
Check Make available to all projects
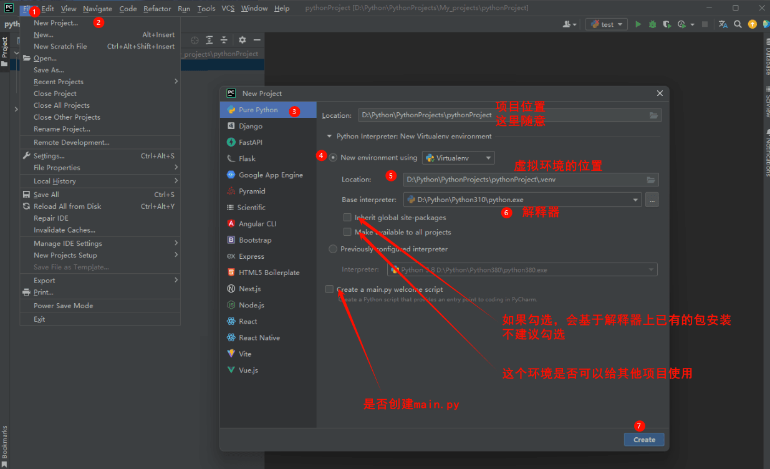[x=347, y=232]
